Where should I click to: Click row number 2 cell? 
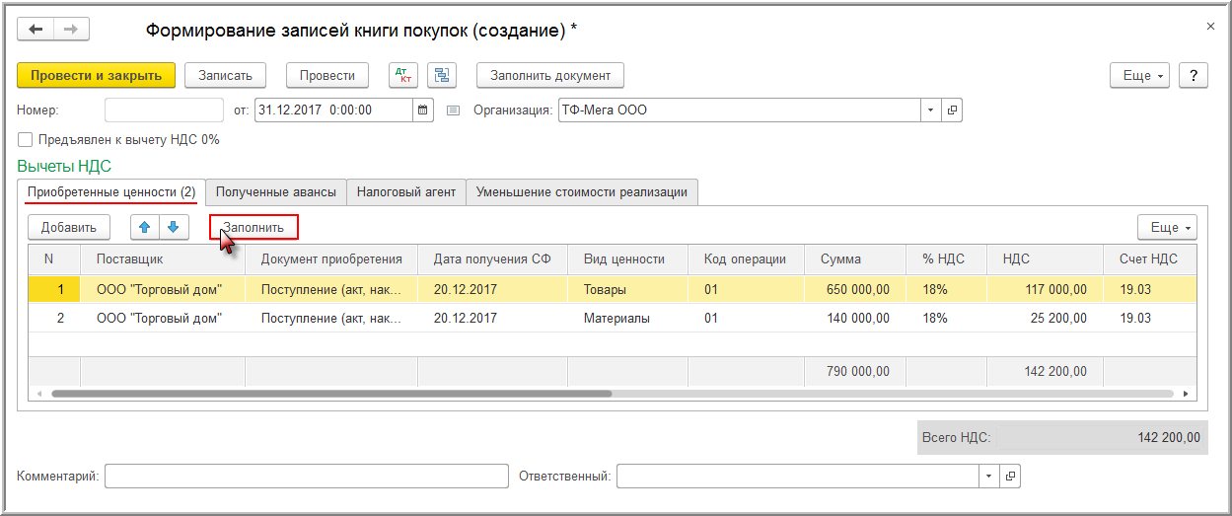pos(55,318)
